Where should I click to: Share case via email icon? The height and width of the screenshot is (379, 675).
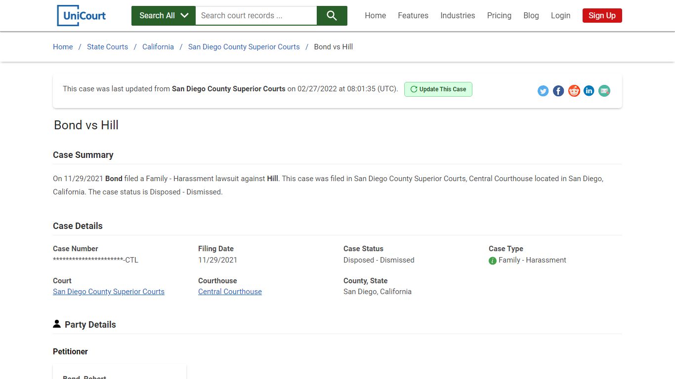coord(604,91)
